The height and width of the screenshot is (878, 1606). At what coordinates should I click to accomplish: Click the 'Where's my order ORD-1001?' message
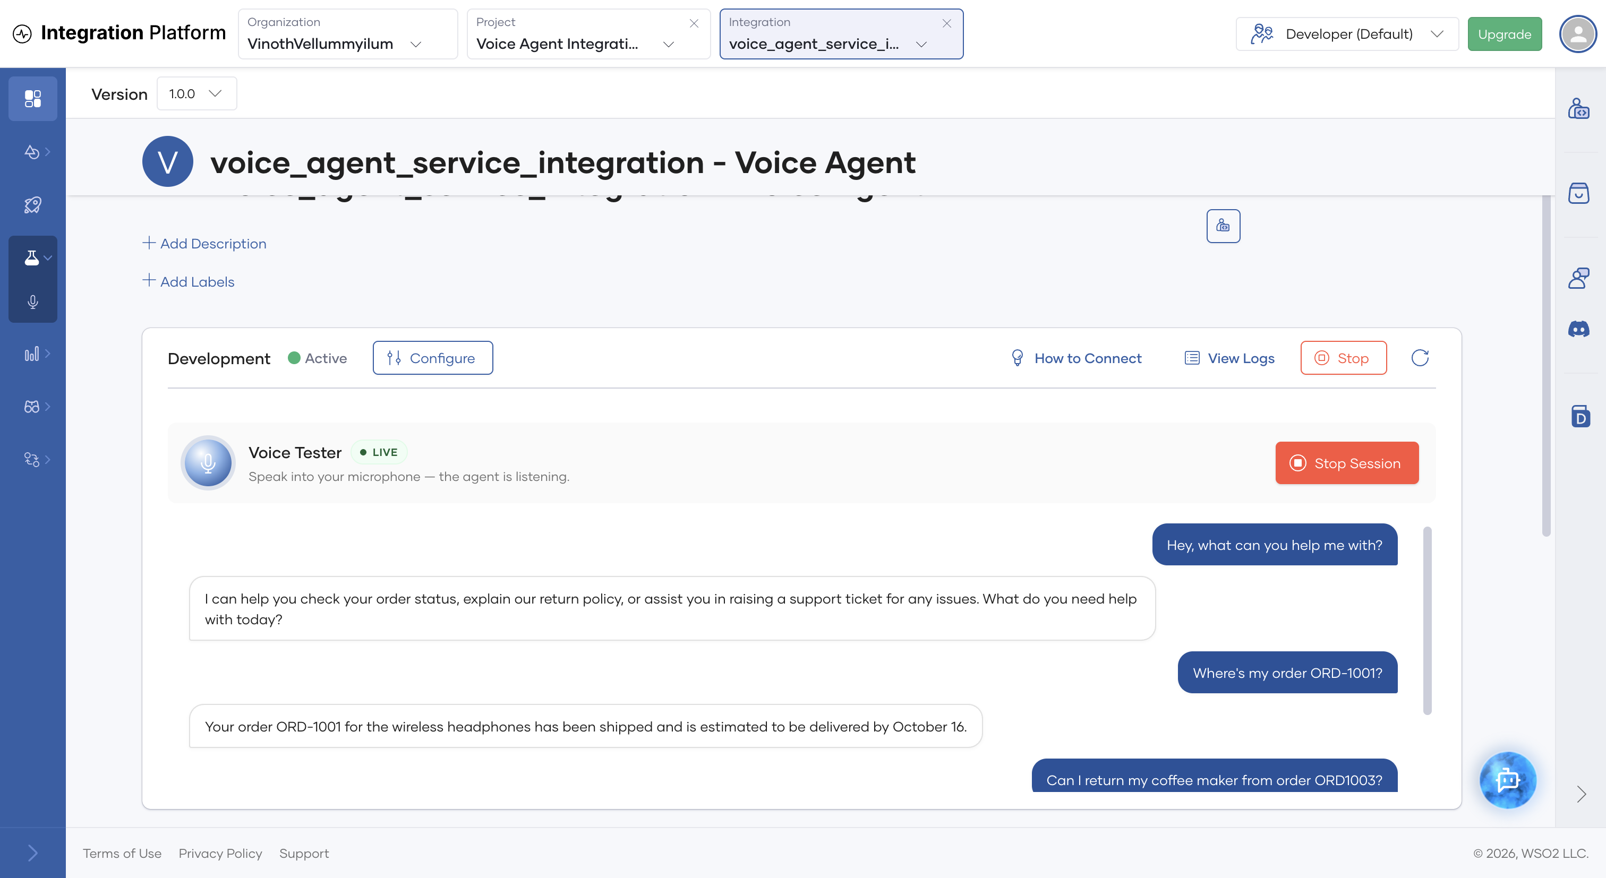click(1287, 673)
